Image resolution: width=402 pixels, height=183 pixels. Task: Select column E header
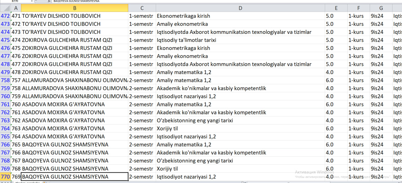coord(336,8)
